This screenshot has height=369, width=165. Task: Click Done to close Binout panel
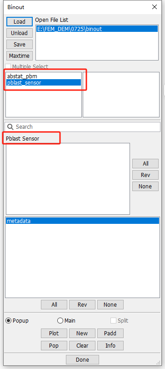[x=83, y=359]
